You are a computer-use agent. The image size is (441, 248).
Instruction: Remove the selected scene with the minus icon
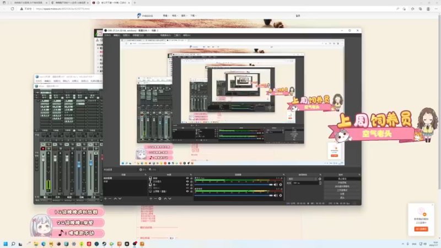tap(110, 198)
